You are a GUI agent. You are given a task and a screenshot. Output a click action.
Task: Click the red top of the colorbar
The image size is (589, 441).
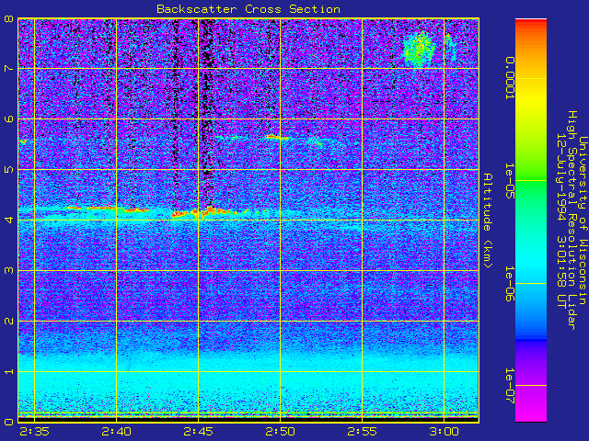pos(531,23)
